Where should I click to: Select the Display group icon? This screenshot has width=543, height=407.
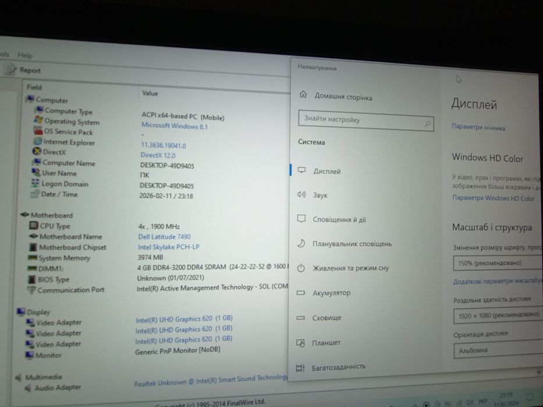point(21,312)
